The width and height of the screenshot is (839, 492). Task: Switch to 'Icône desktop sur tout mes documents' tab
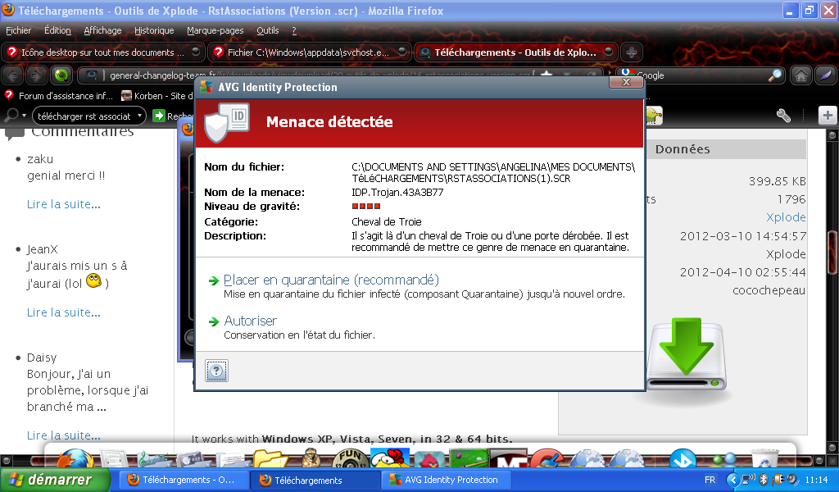pyautogui.click(x=102, y=52)
